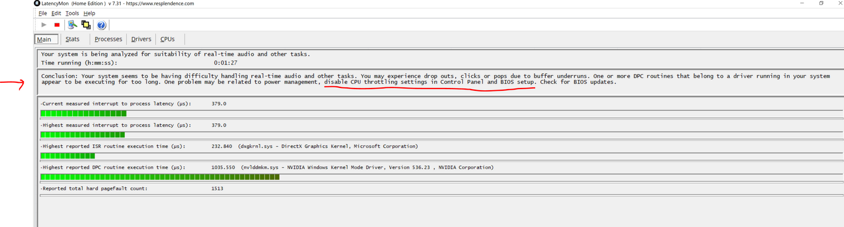
Task: Switch to the CPUs tab
Action: point(168,39)
